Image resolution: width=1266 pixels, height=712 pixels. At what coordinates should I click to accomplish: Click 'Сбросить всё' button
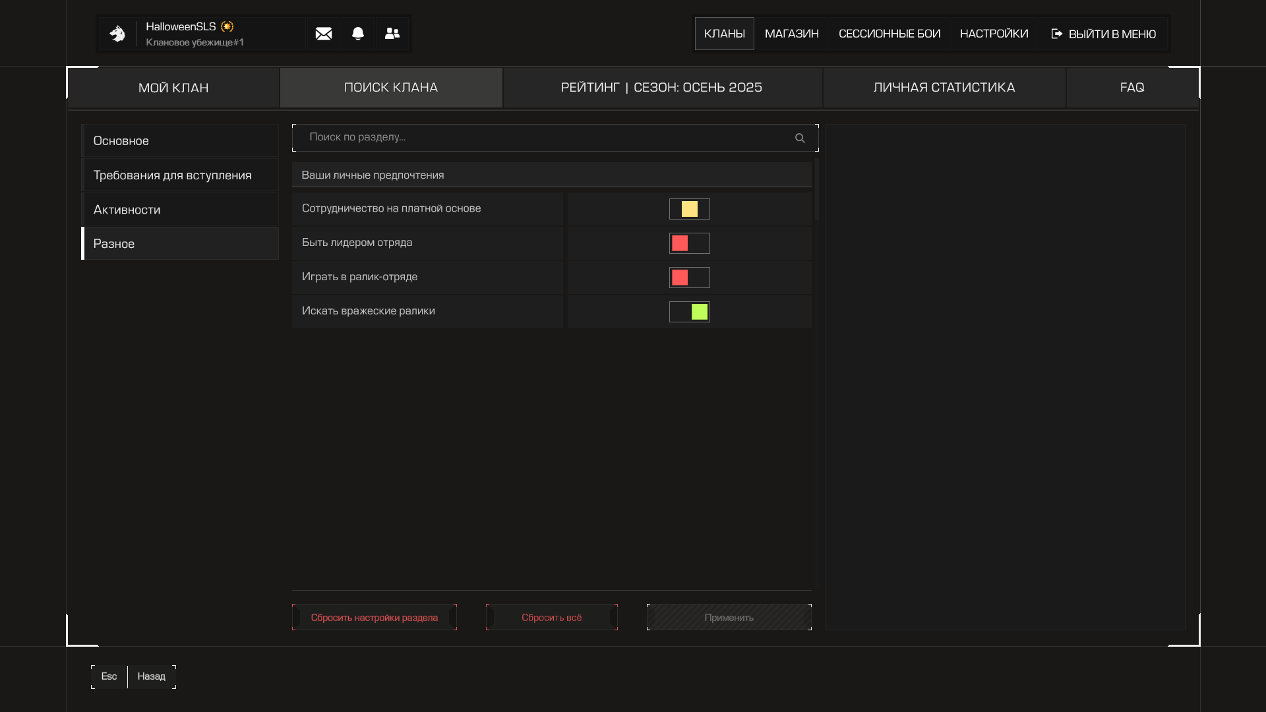coord(552,618)
